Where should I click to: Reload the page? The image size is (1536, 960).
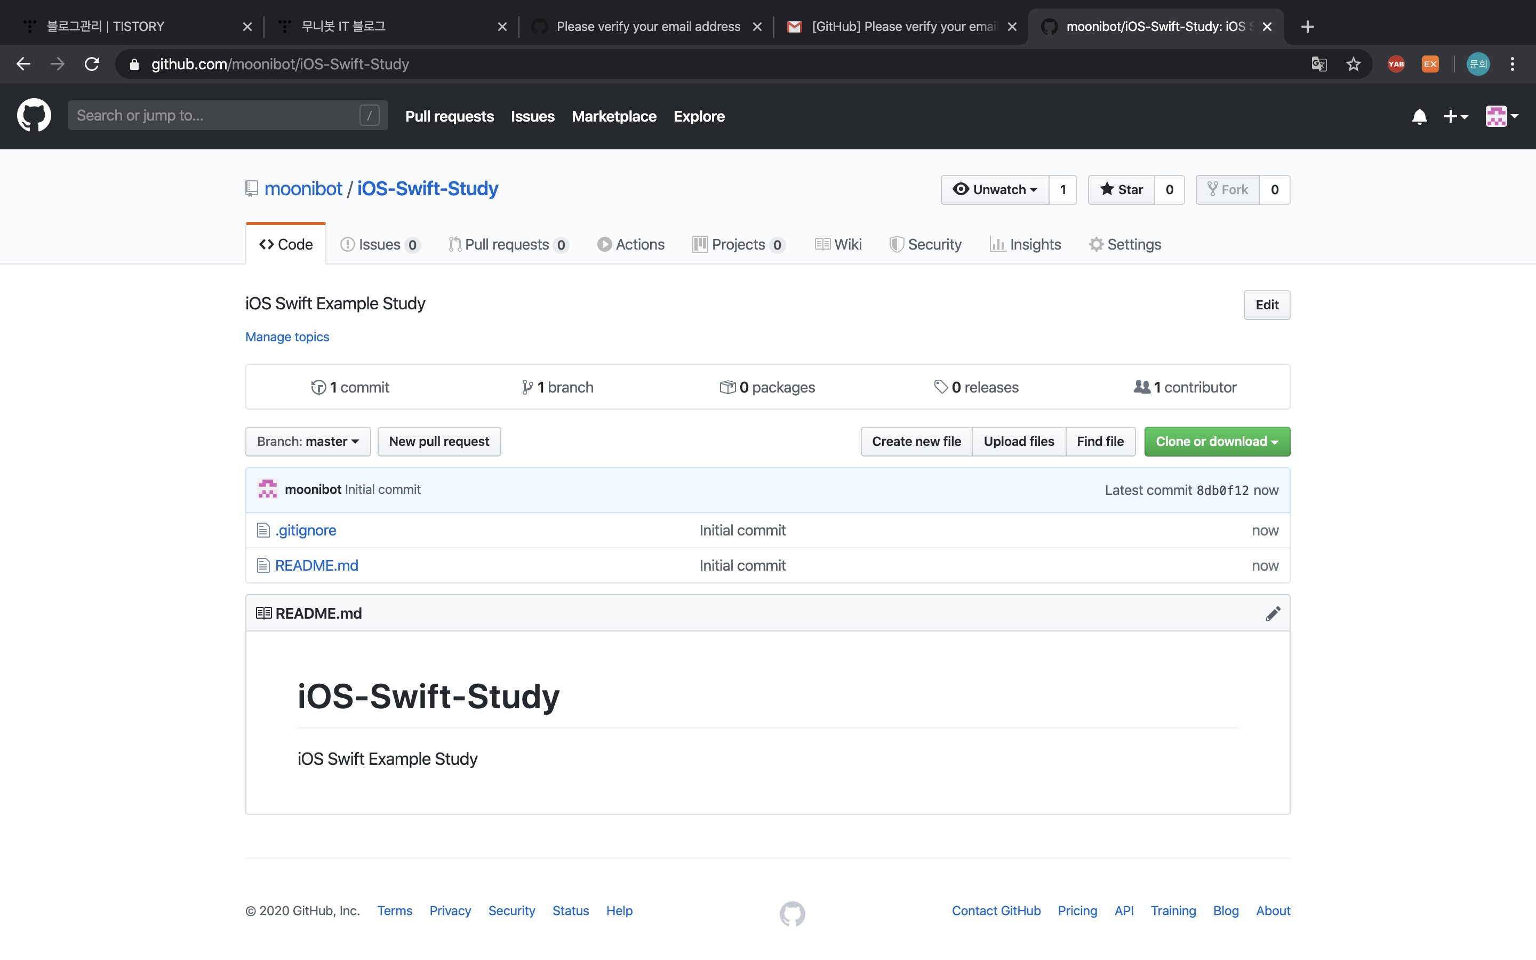(92, 64)
